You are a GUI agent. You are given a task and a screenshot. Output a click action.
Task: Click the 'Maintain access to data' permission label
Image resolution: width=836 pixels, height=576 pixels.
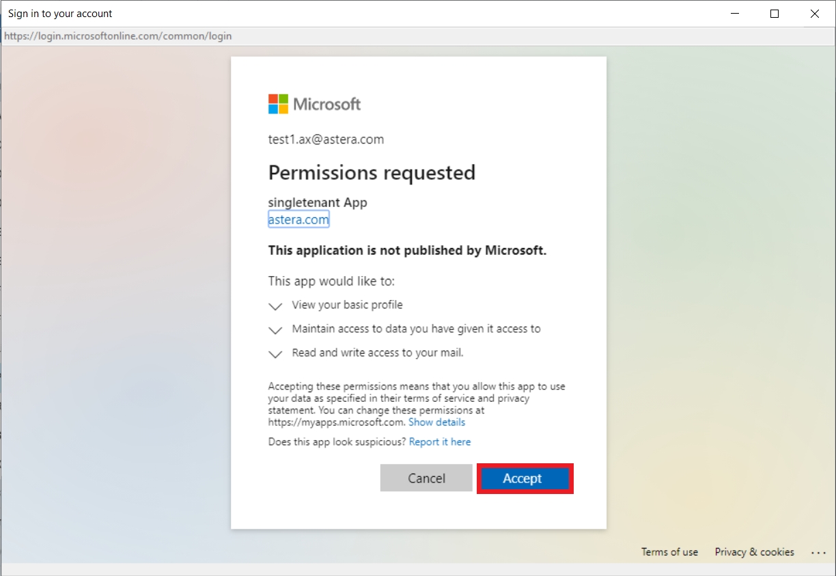416,329
